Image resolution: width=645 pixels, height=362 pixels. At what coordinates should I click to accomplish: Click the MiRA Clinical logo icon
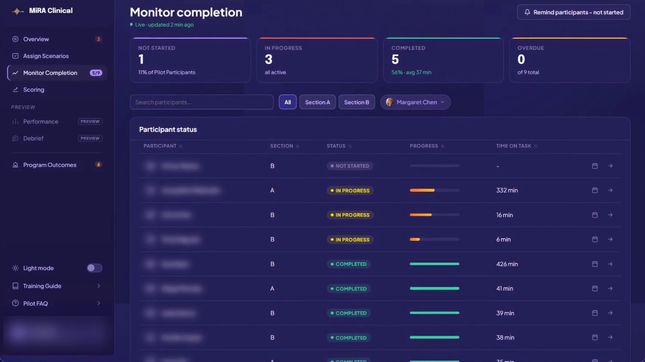click(x=18, y=11)
